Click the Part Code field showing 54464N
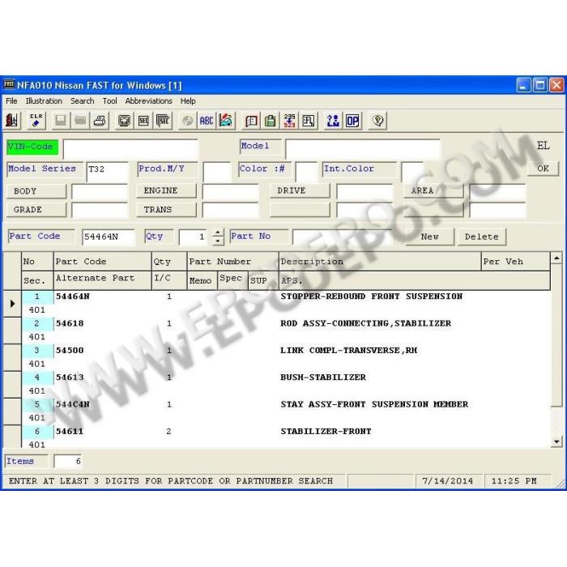Viewport: 567px width, 567px height. pyautogui.click(x=109, y=237)
